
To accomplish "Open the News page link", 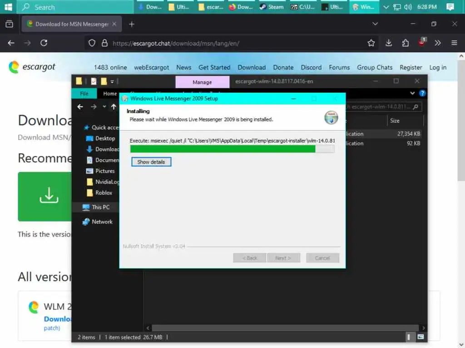I will tap(184, 68).
